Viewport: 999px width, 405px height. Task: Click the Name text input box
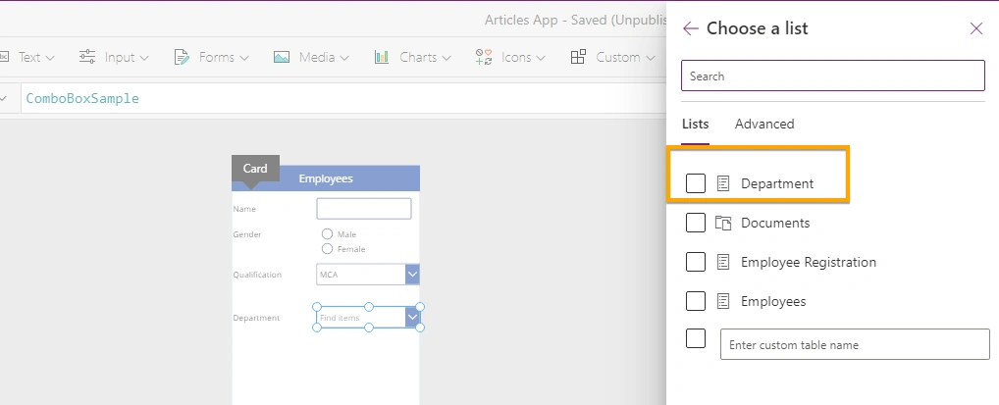[364, 208]
